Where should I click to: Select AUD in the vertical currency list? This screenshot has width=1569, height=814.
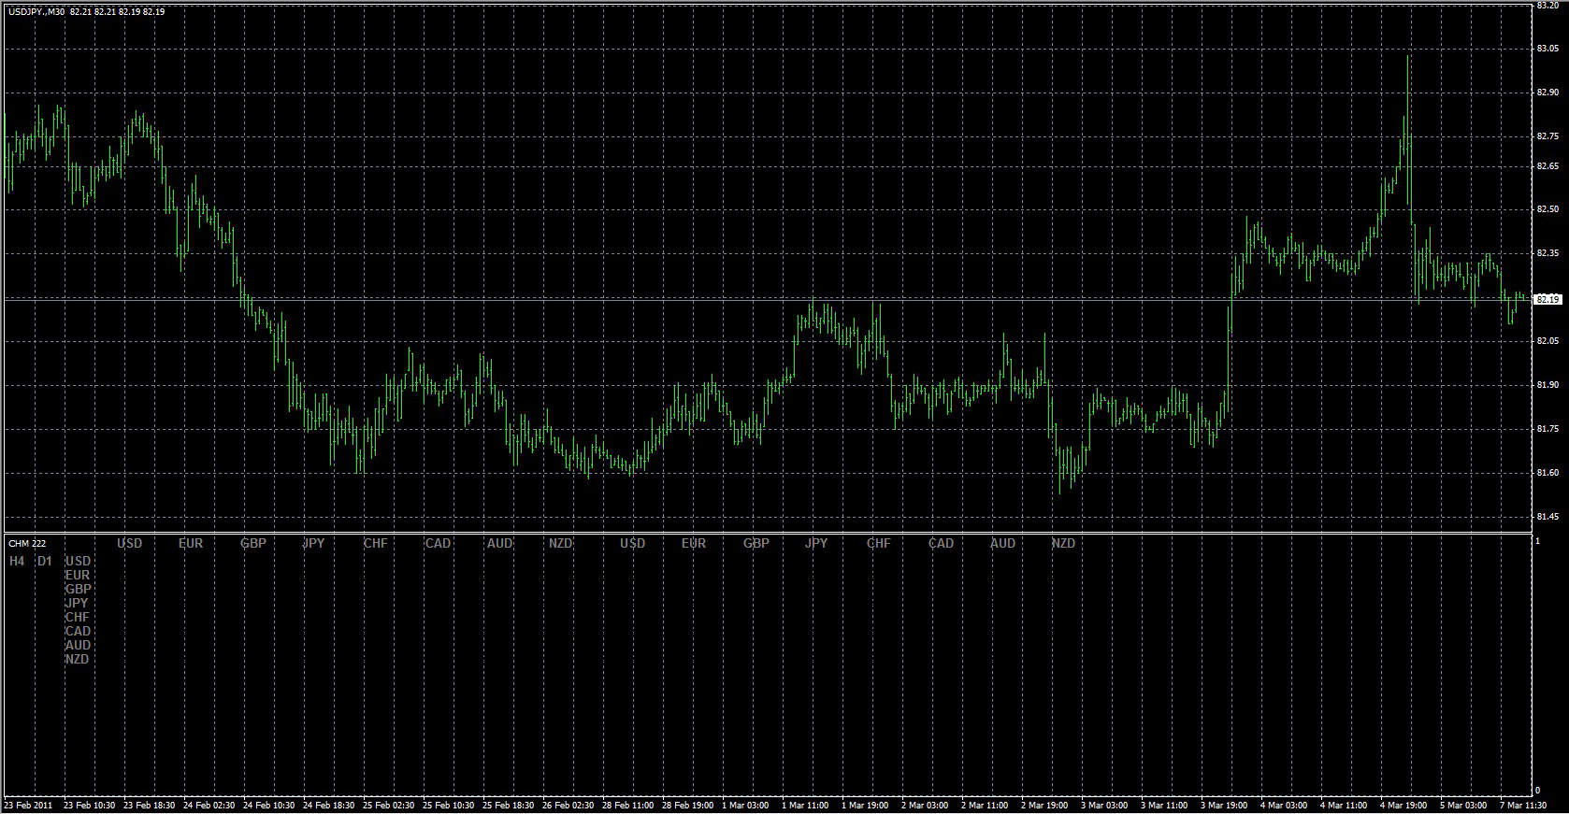pyautogui.click(x=78, y=645)
